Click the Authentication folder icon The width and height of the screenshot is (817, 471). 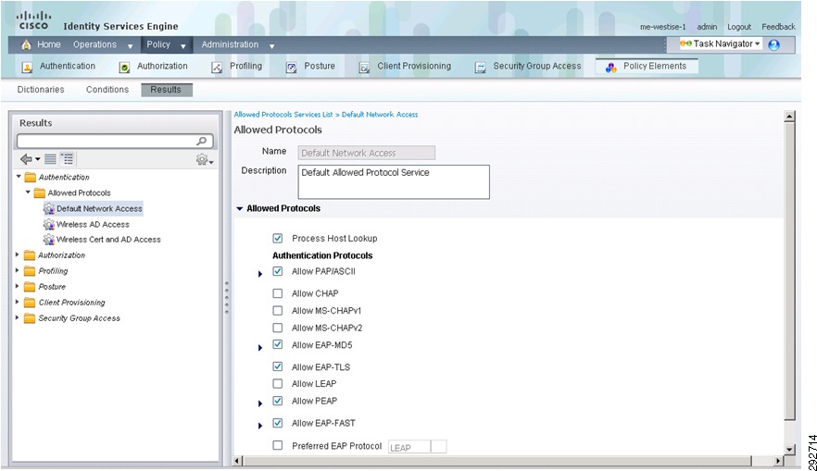pos(31,178)
